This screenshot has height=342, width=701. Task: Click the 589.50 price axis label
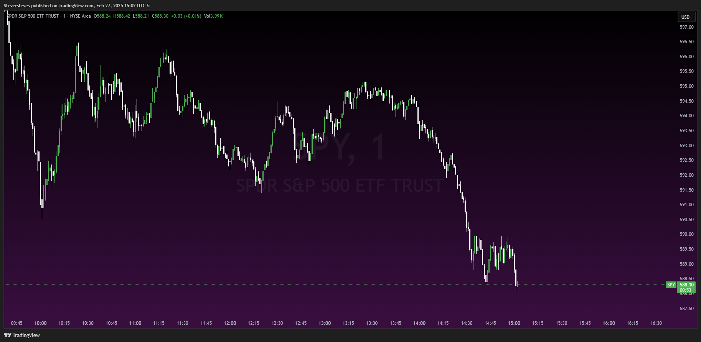click(x=686, y=249)
